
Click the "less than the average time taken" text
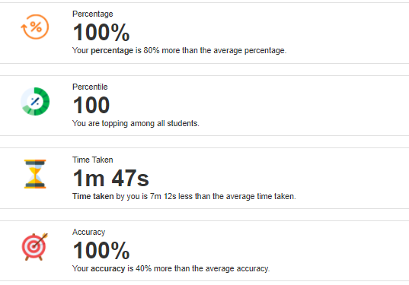point(237,196)
